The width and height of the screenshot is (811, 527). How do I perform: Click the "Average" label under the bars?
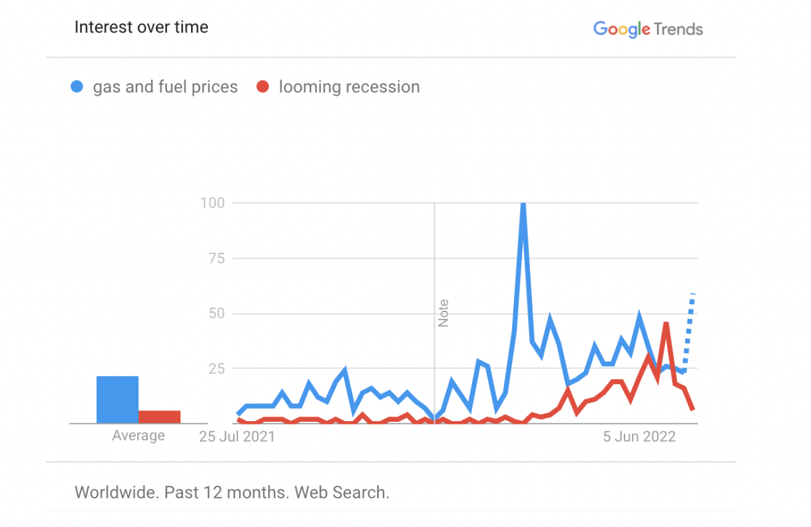click(x=138, y=436)
